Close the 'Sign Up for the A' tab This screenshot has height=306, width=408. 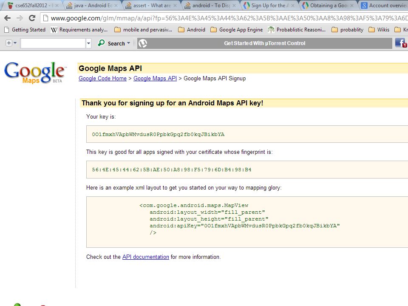tap(293, 6)
